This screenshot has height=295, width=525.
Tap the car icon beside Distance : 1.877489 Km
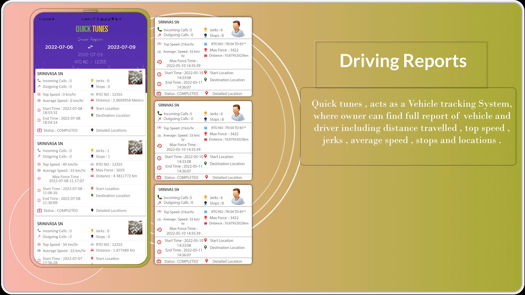point(92,250)
